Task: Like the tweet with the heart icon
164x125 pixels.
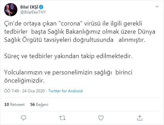Action: (101, 118)
